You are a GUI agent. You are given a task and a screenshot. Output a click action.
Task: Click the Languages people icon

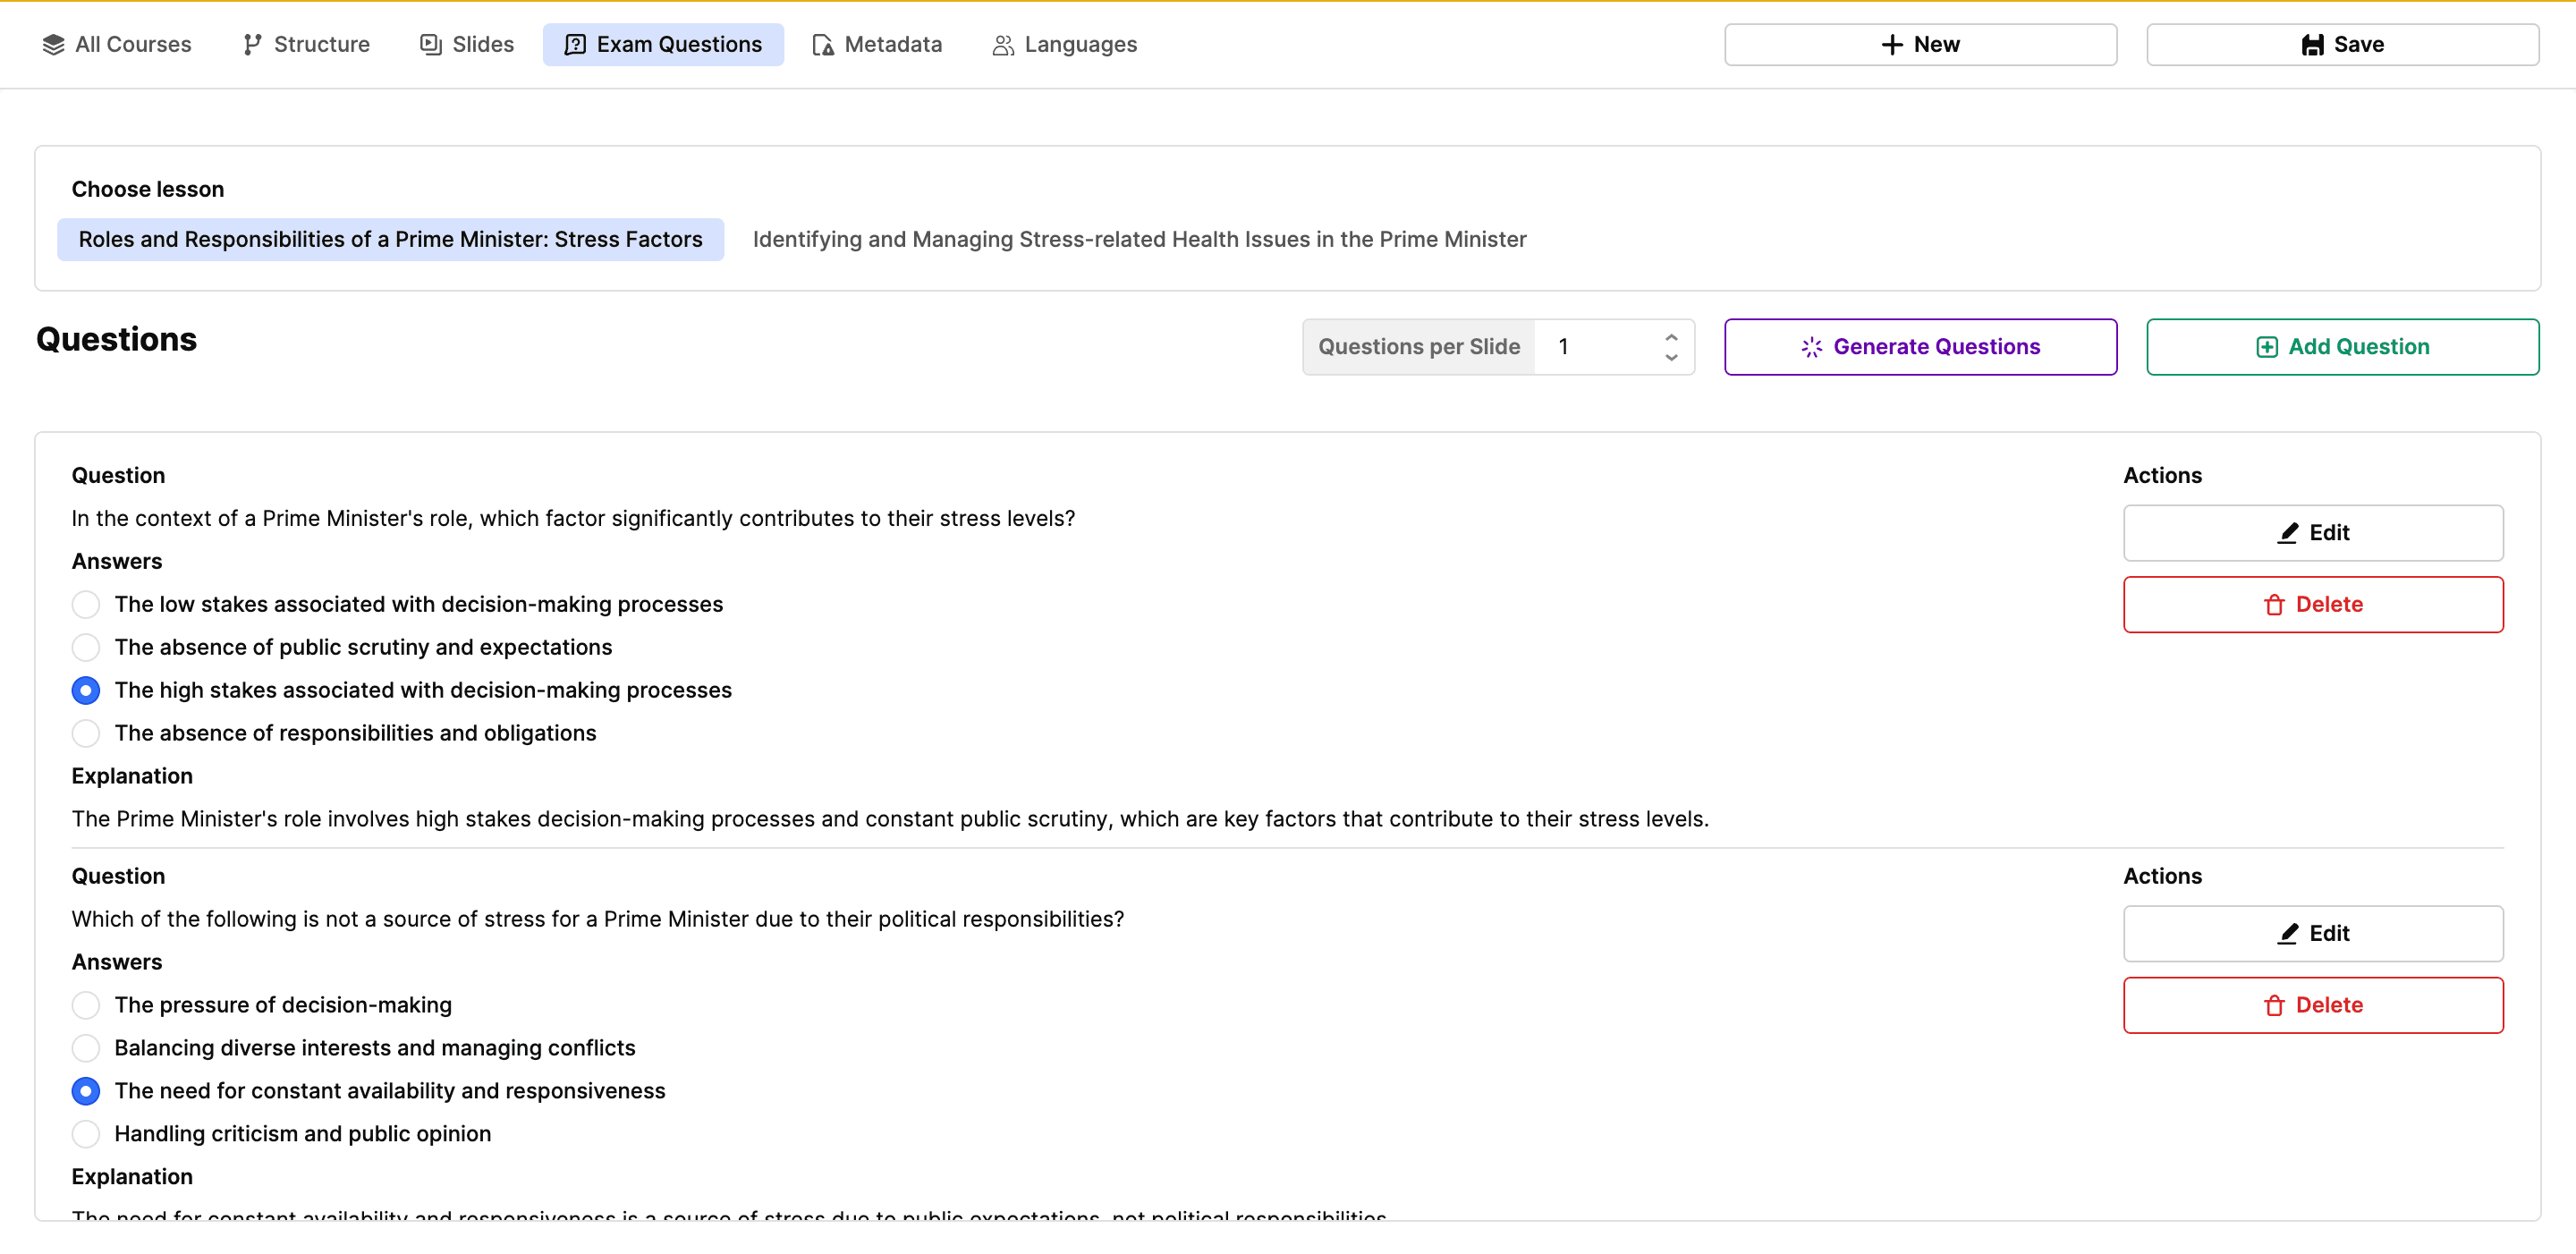(1002, 45)
